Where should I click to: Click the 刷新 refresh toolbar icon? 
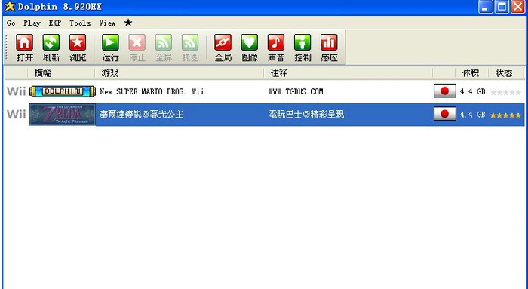51,43
